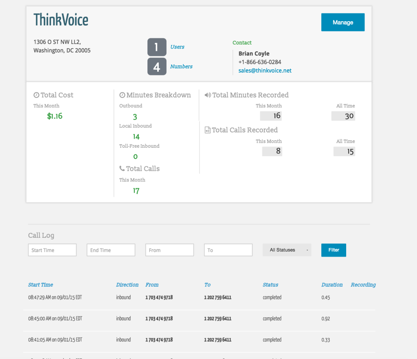Click duration 0.45 in the call log

tap(325, 297)
